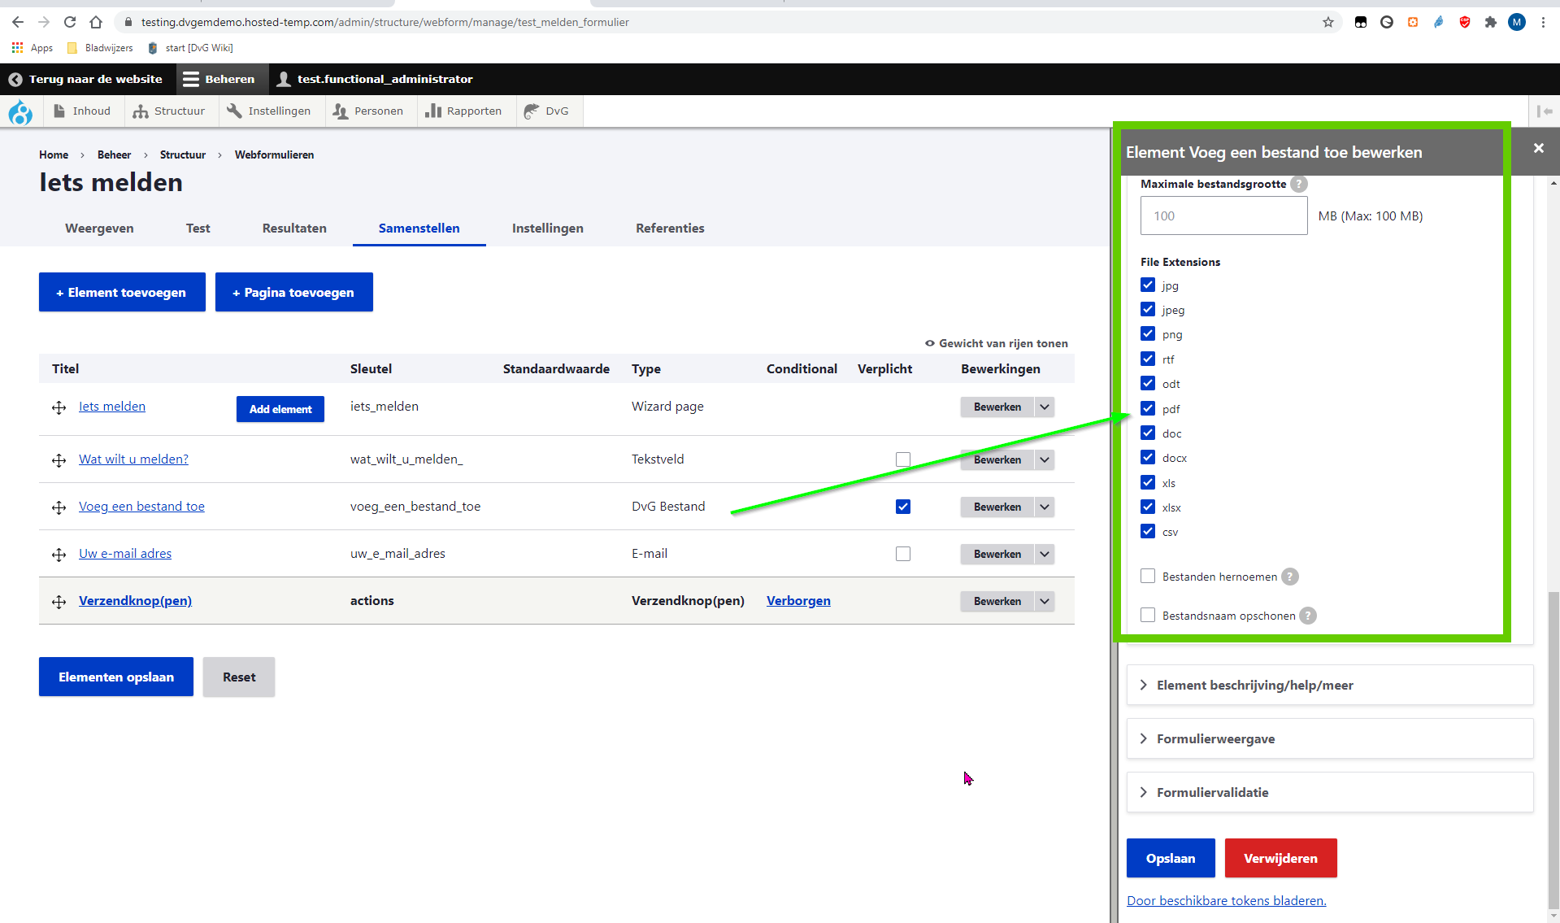Enable Bestandsnaam opschonen checkbox
Viewport: 1560px width, 923px height.
click(1148, 616)
